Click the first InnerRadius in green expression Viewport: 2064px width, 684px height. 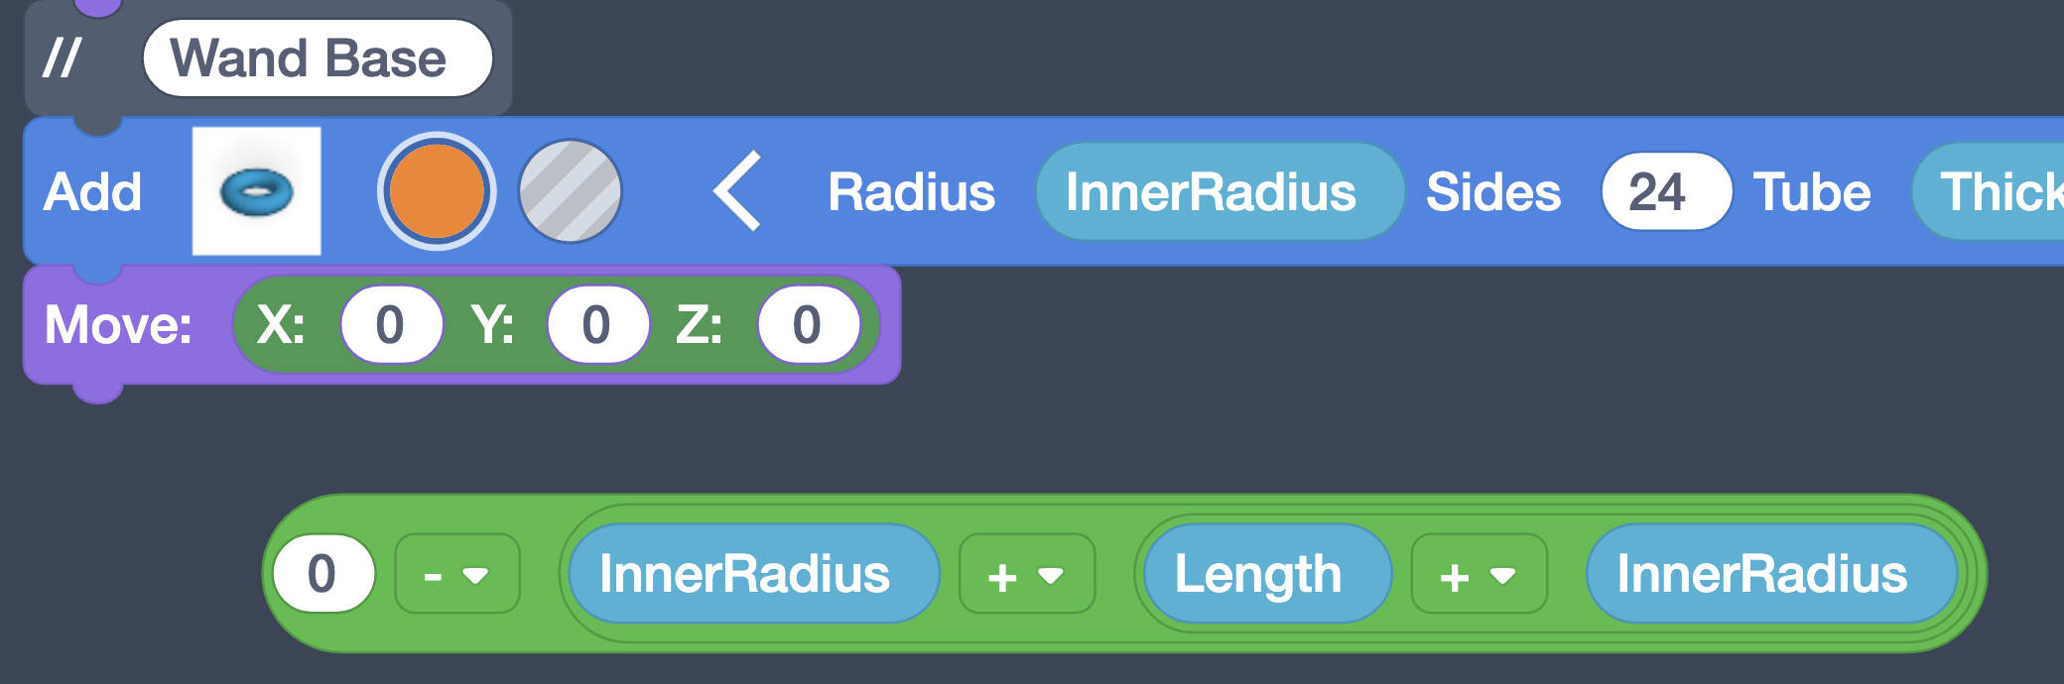[x=745, y=574]
